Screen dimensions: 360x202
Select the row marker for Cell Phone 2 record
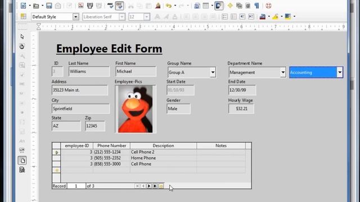pyautogui.click(x=56, y=152)
